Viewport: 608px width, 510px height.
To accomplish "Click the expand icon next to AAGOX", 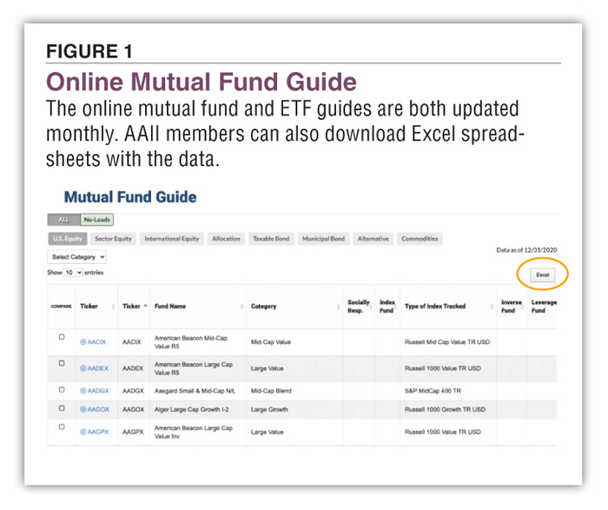I will [x=83, y=409].
